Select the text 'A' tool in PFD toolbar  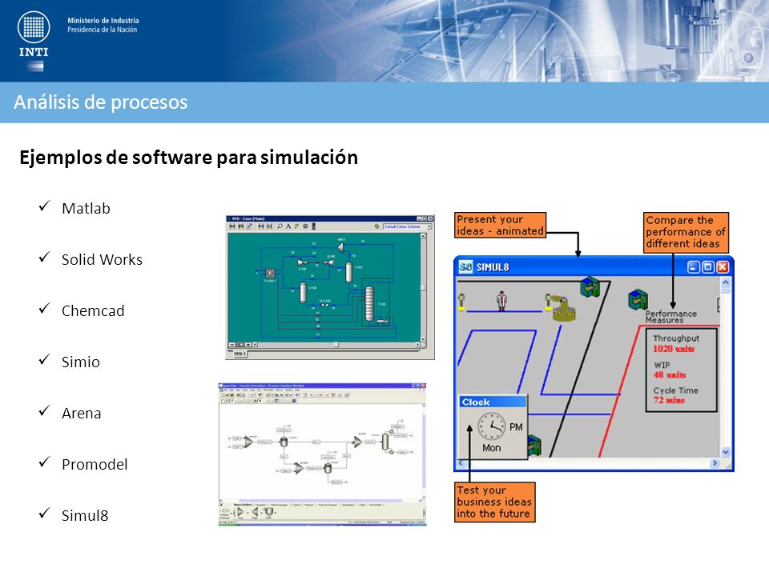[288, 226]
